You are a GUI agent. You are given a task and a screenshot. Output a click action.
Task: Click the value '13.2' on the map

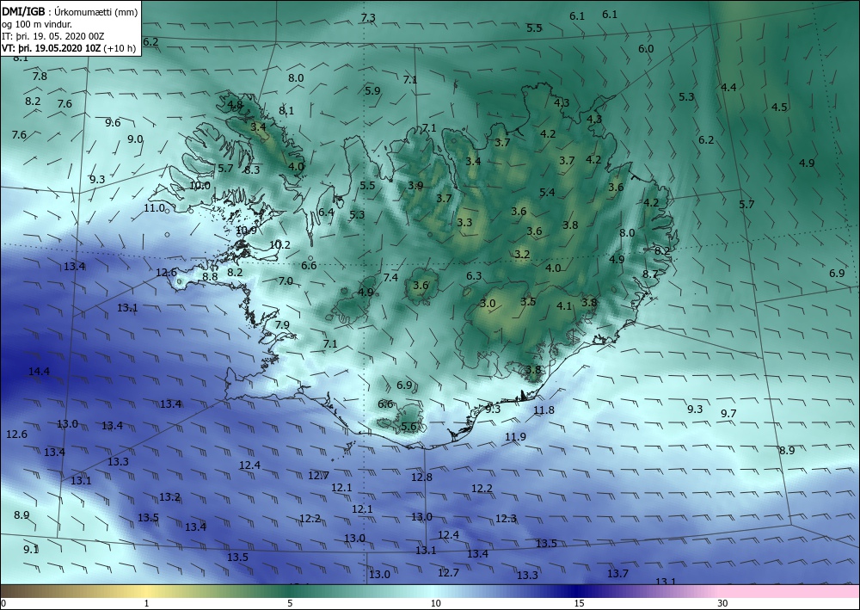(x=169, y=497)
